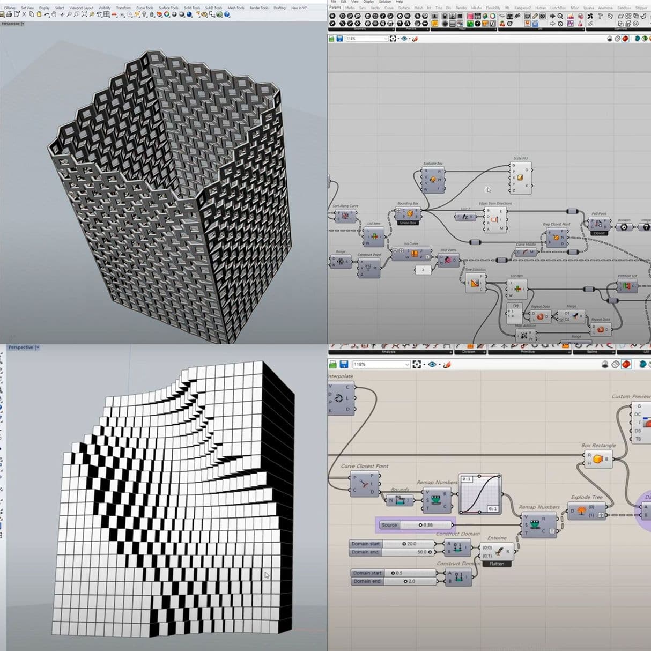
Task: Click the Box Rectangle component icon
Action: coord(598,459)
